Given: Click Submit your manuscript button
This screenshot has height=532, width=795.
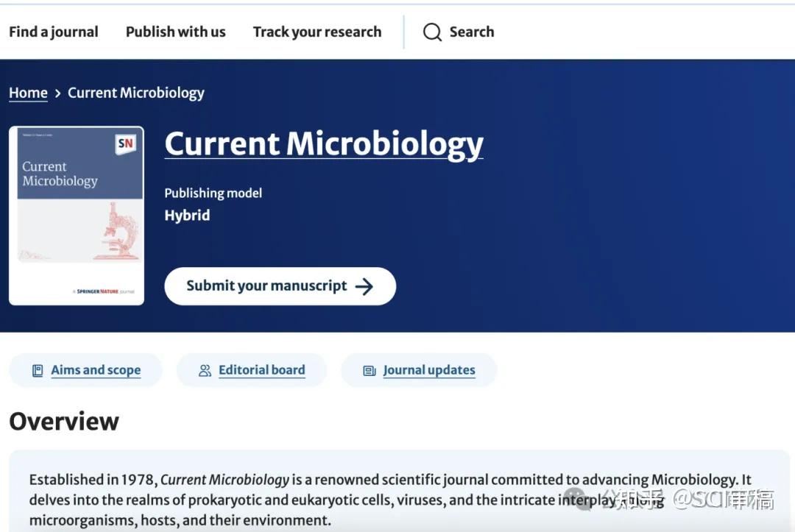Looking at the screenshot, I should click(280, 286).
